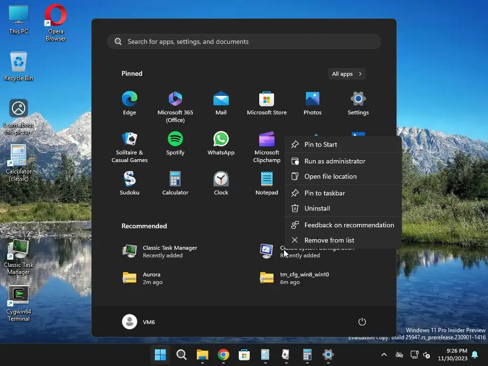Open the Clock app
The width and height of the screenshot is (488, 366).
tap(221, 183)
